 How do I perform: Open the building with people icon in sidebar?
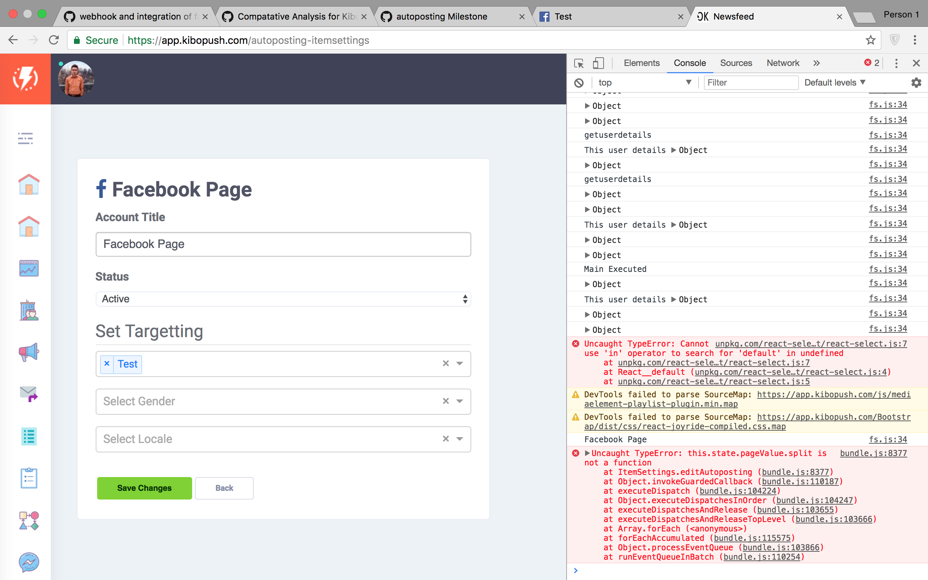pyautogui.click(x=29, y=310)
